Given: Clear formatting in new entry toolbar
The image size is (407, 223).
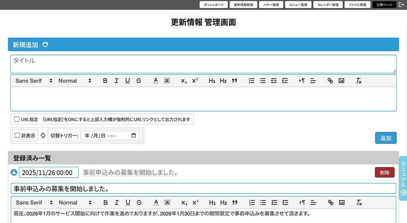Looking at the screenshot, I should 359,81.
